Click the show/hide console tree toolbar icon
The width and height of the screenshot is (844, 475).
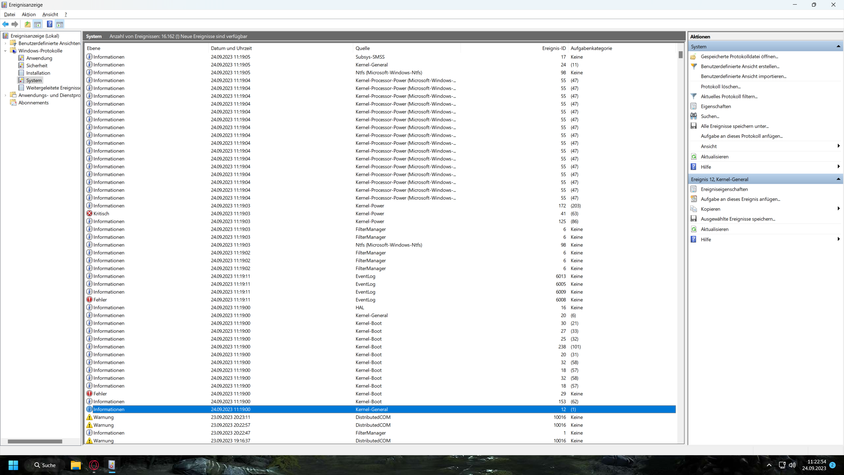point(38,24)
